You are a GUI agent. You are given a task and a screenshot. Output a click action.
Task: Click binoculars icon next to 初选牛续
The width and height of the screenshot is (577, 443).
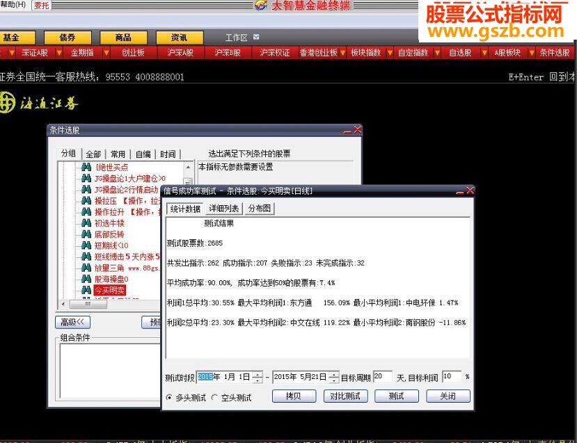click(86, 223)
